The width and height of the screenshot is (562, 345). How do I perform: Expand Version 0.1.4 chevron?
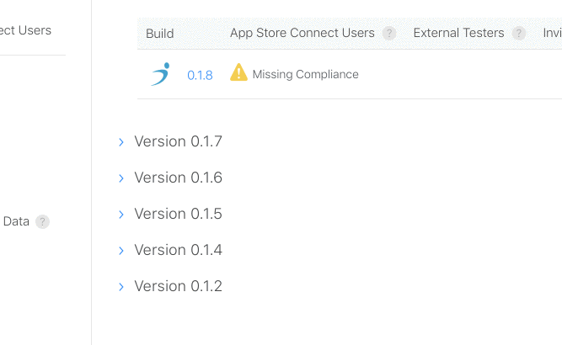121,251
